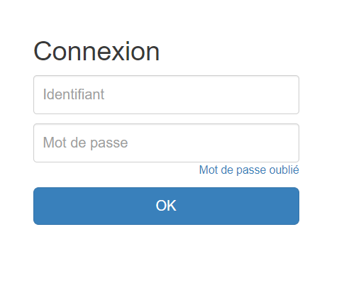
Task: Click the Identifiant placeholder text
Action: (74, 94)
